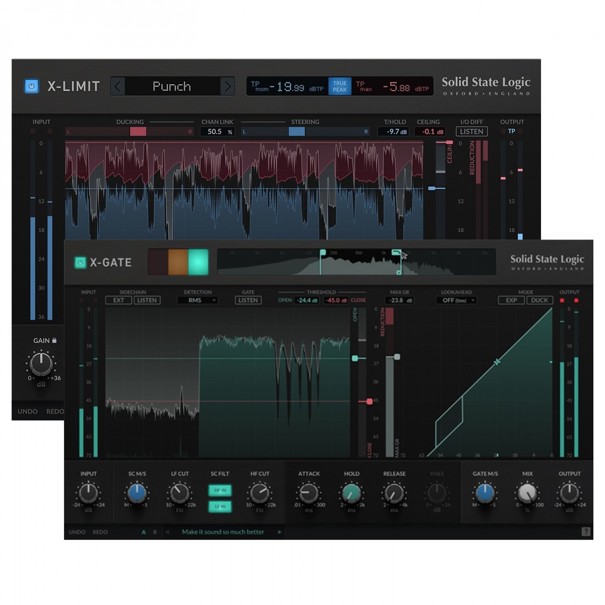The image size is (605, 605).
Task: Click the X-Limit next preset arrow
Action: pos(227,86)
